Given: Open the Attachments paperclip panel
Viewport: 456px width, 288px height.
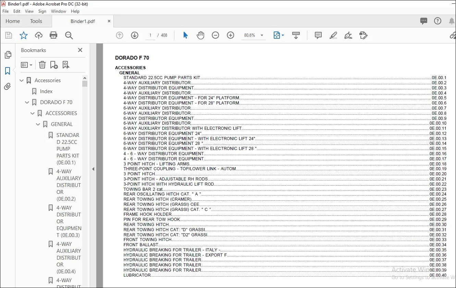Looking at the screenshot, I should tap(8, 86).
